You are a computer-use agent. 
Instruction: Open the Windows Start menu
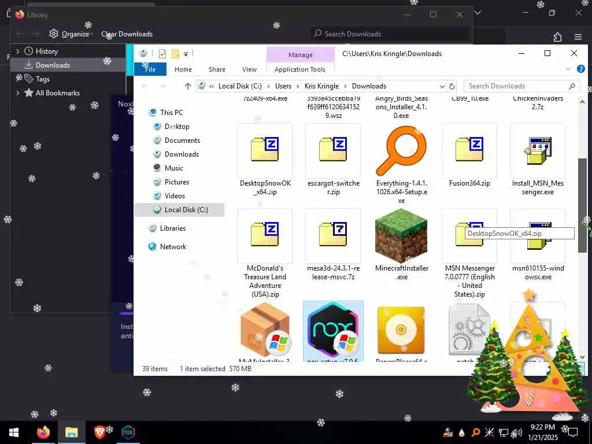(14, 432)
